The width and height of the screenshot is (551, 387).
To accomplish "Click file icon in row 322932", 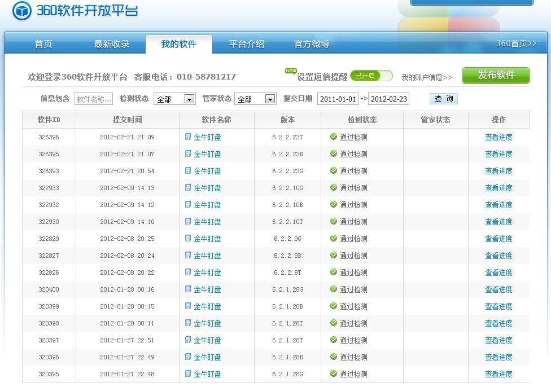I will point(188,204).
